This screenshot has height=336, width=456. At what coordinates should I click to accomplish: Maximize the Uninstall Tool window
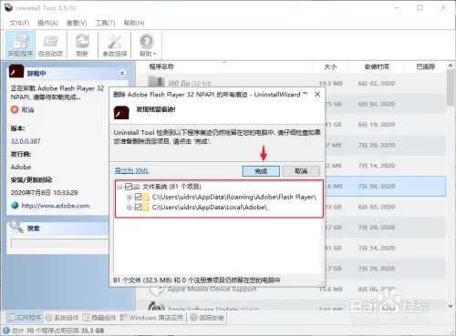[420, 8]
